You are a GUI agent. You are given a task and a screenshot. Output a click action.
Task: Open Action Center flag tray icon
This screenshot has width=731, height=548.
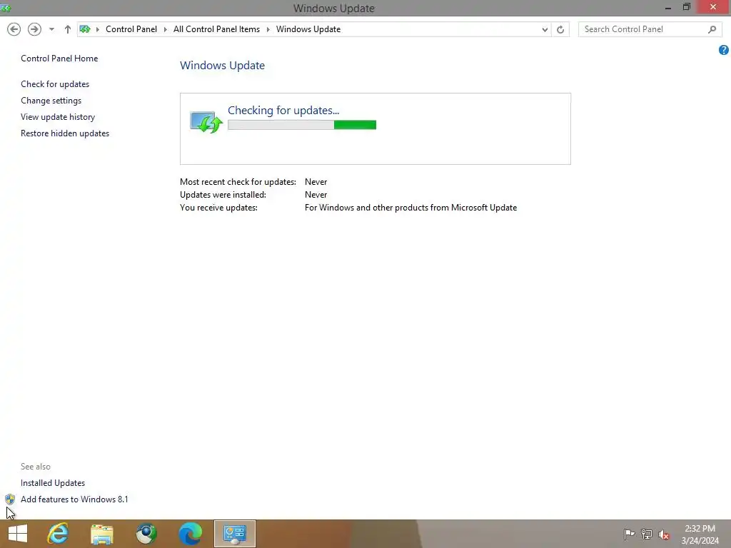[x=629, y=534]
